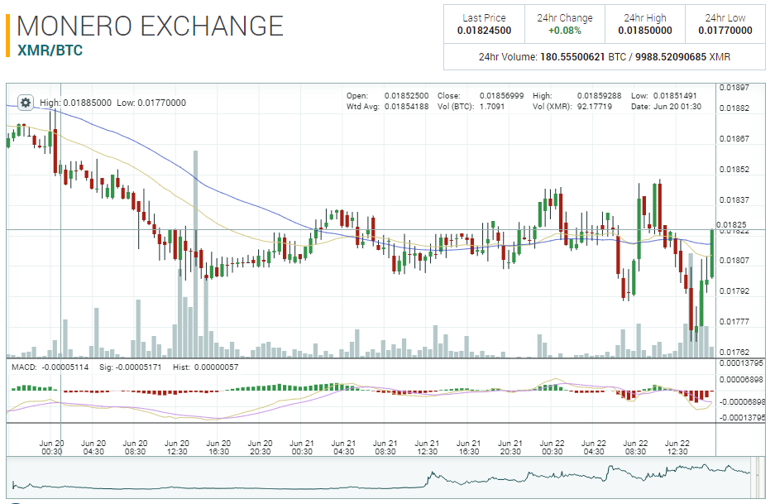This screenshot has width=775, height=504.
Task: Click the Jun 20 00:30 time axis label
Action: 52,447
